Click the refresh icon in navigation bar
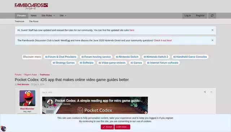Screen dimensions: 231x132 click(x=212, y=16)
